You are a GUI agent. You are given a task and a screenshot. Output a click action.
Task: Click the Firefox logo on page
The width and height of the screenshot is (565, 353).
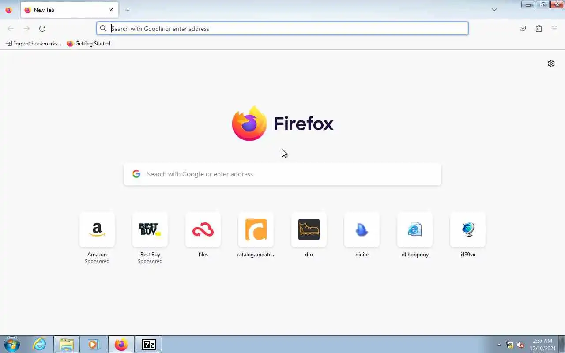(x=282, y=124)
